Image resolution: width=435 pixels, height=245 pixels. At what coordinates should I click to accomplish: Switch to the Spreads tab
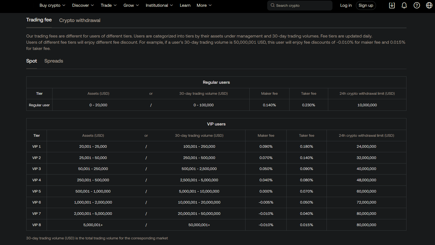[x=53, y=61]
